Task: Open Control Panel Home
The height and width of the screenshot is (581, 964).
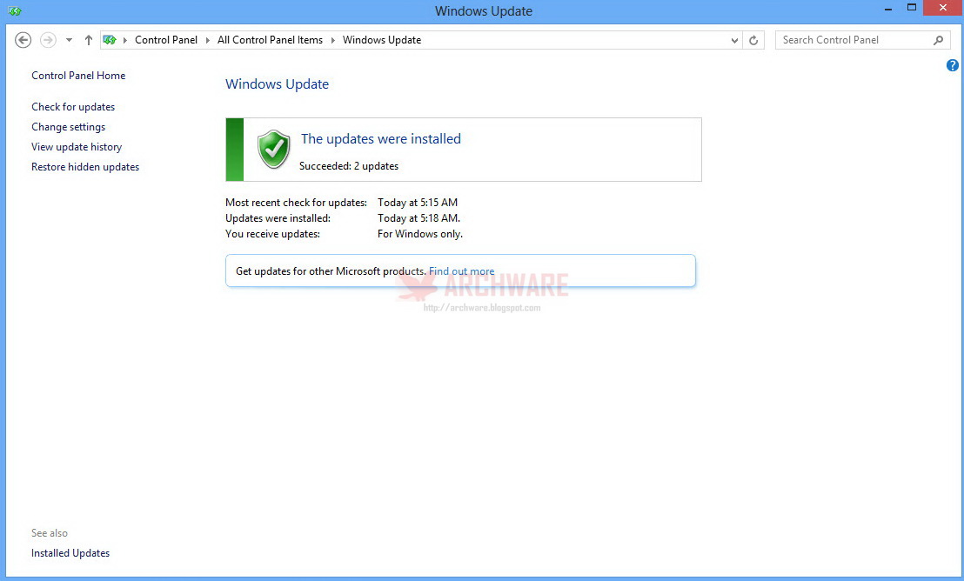Action: tap(78, 76)
